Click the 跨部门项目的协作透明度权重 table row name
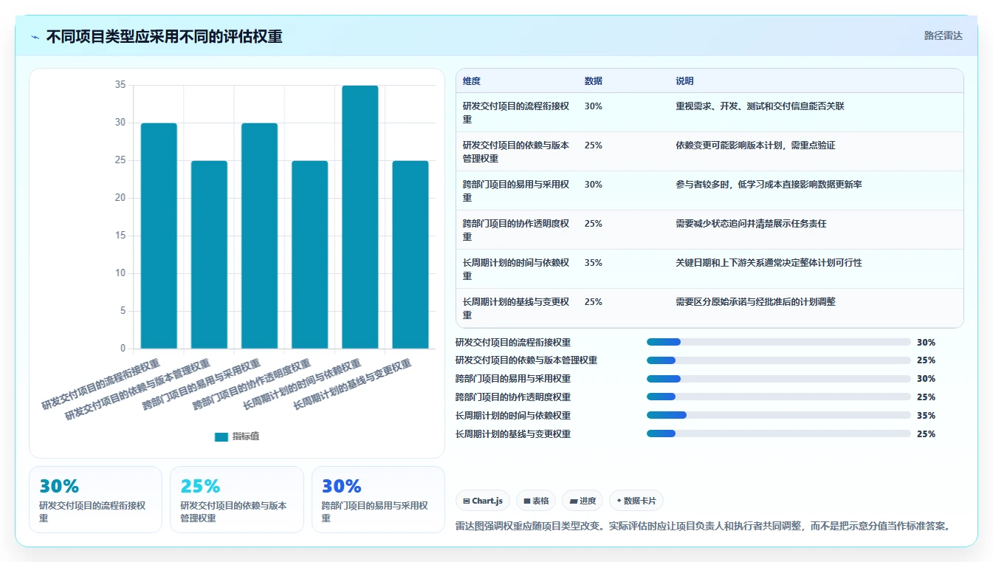Screen dimensions: 993x562 click(x=516, y=230)
